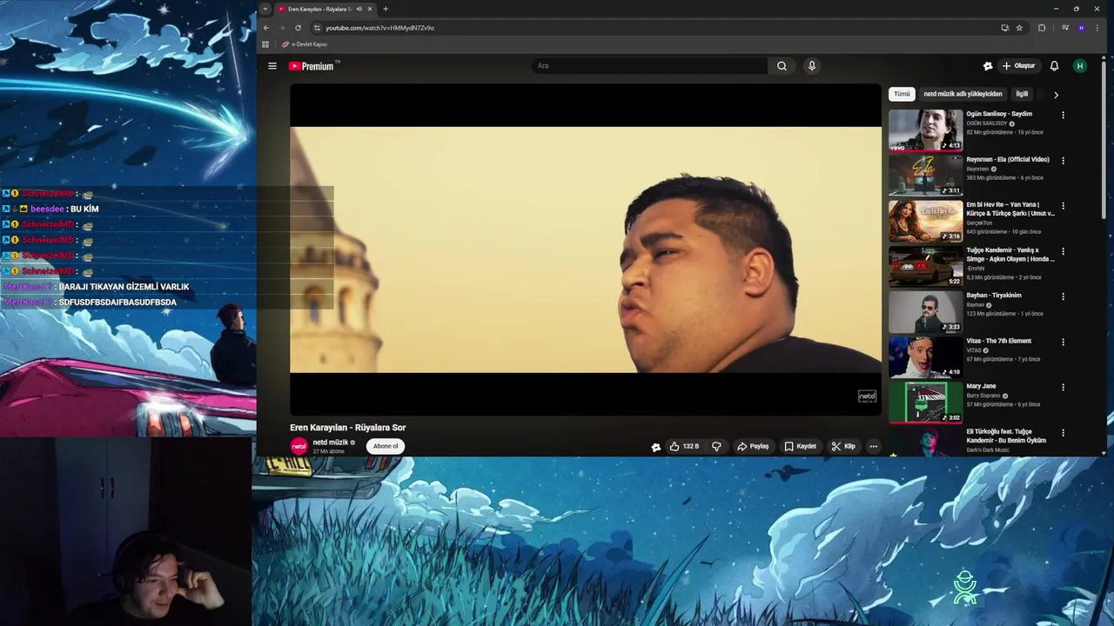The width and height of the screenshot is (1114, 626).
Task: Subscribe with Abone ol button
Action: tap(386, 446)
